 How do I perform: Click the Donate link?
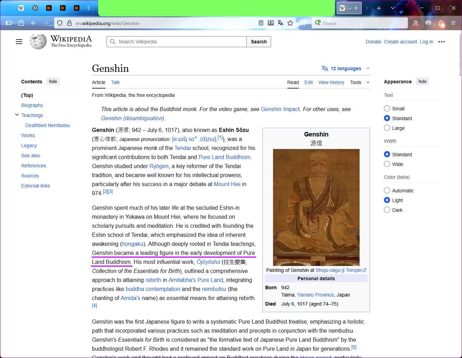[x=373, y=42]
